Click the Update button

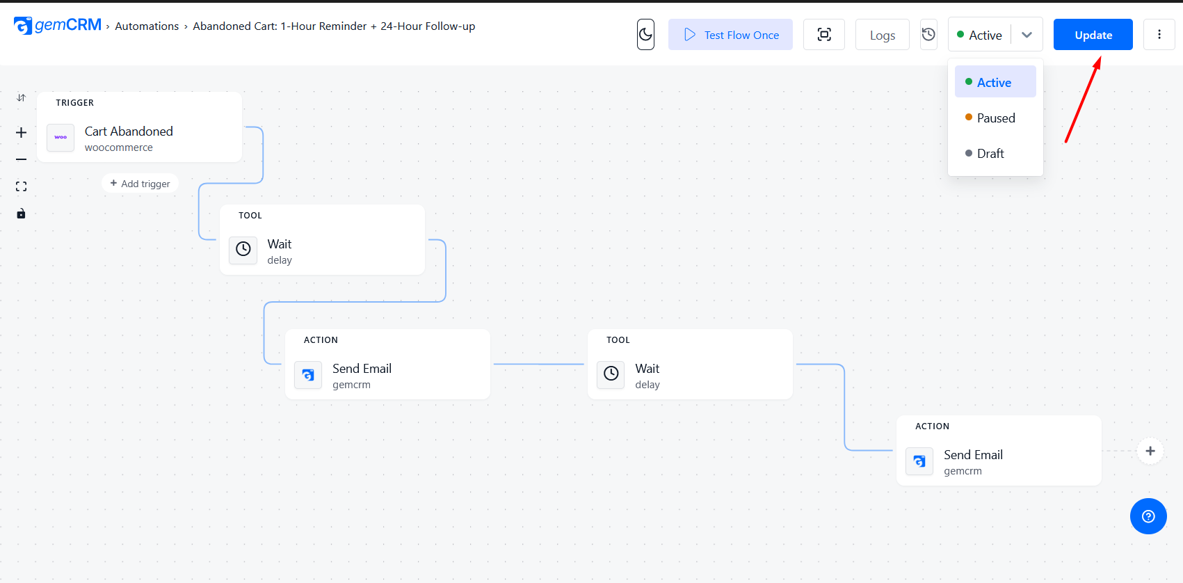coord(1093,35)
